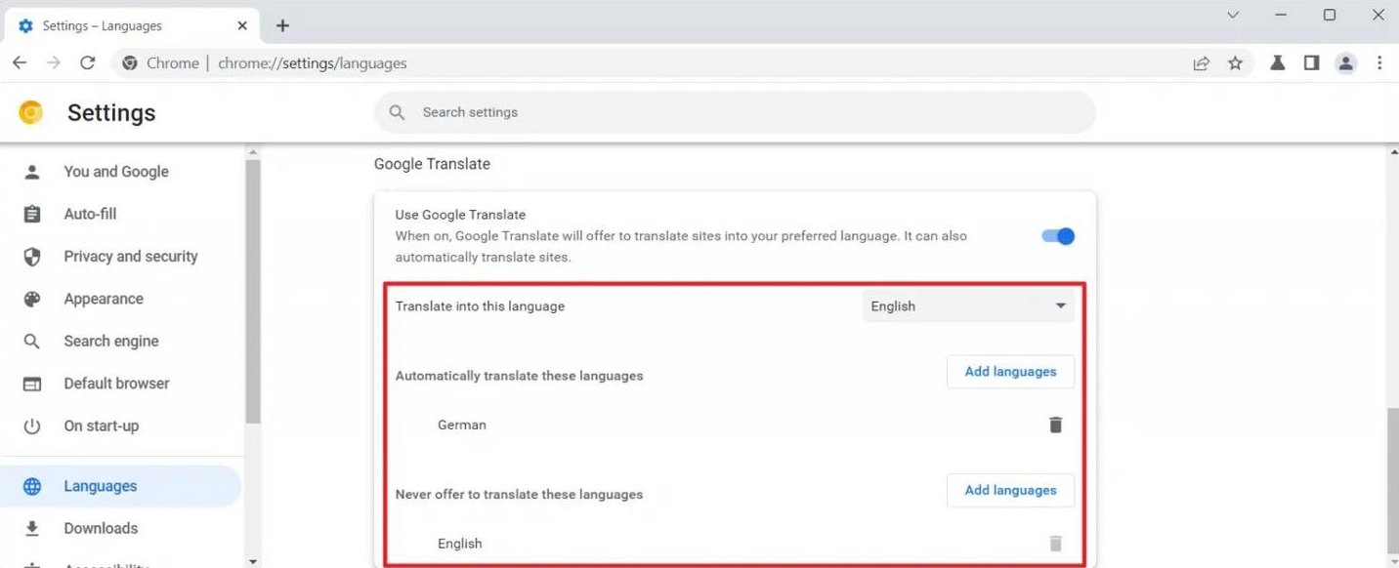The image size is (1399, 568).
Task: Click the address bar URL
Action: (x=312, y=63)
